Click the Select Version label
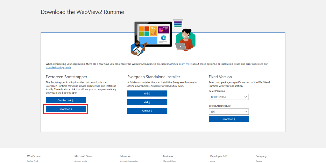The image size is (326, 163). click(217, 91)
